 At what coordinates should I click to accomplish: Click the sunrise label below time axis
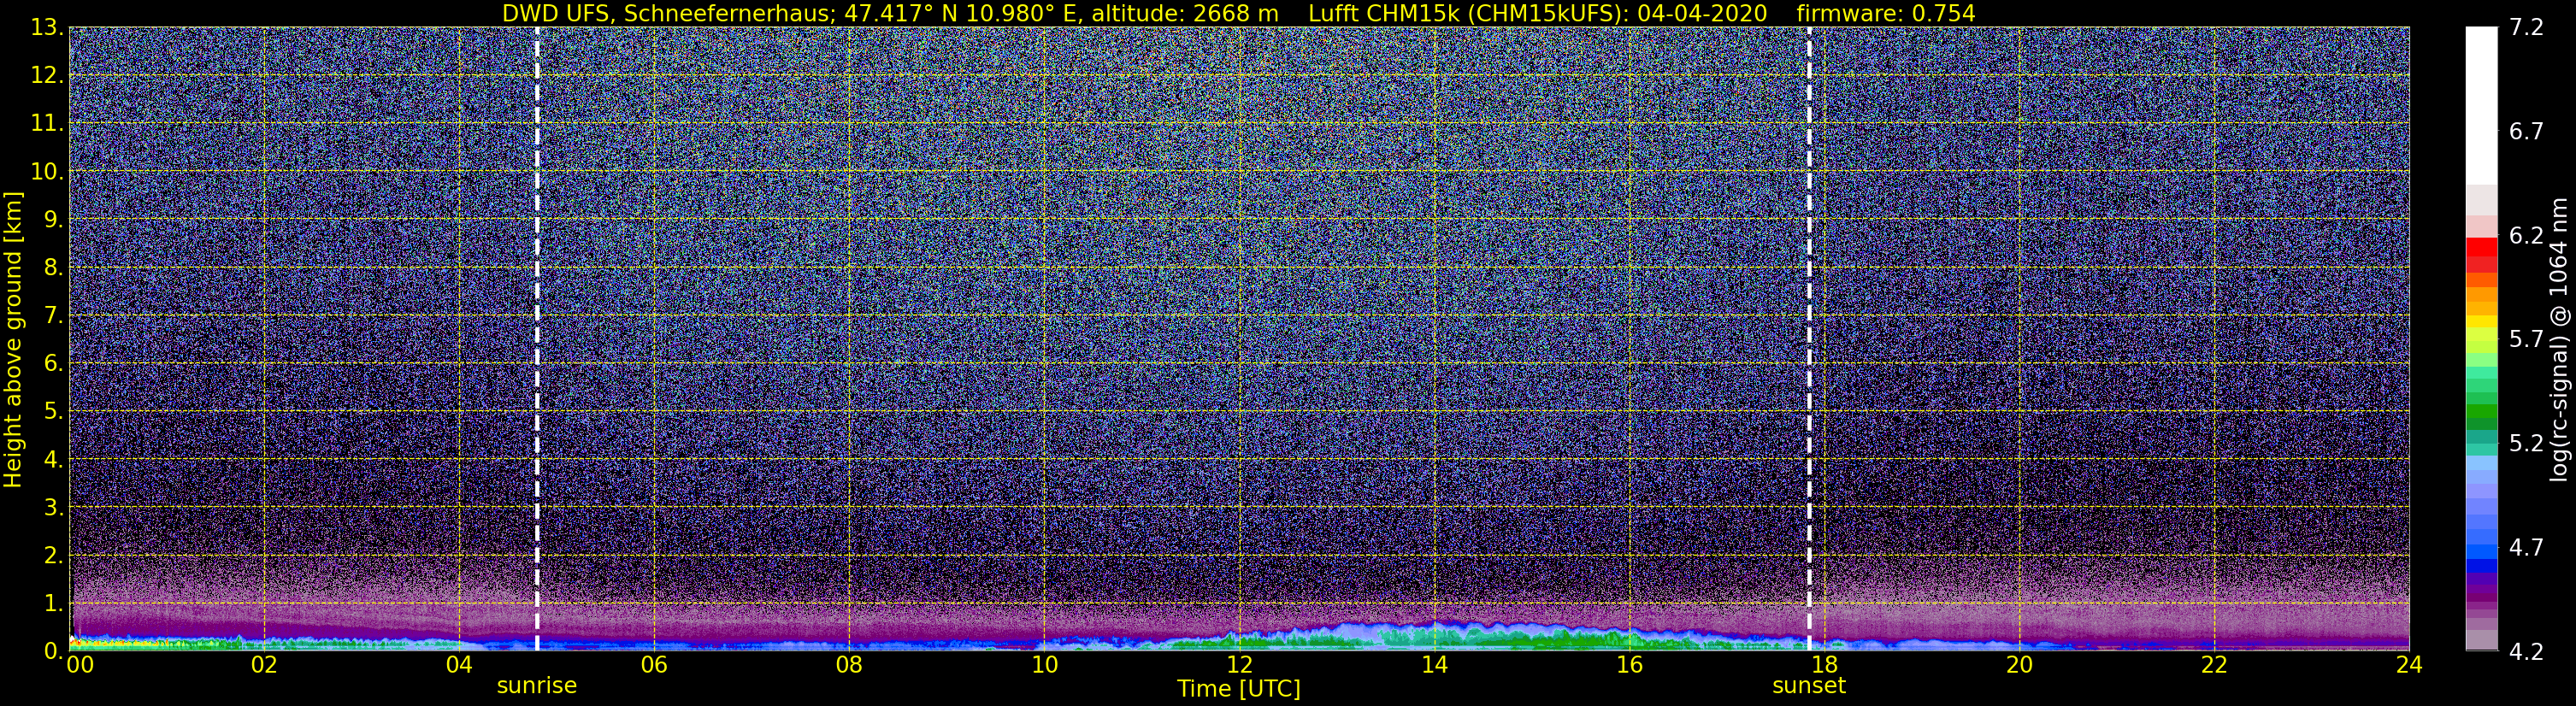click(537, 686)
